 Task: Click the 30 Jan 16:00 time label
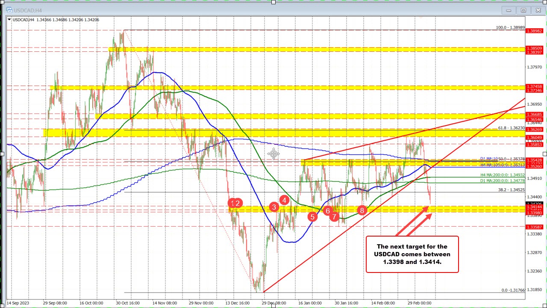point(347,302)
